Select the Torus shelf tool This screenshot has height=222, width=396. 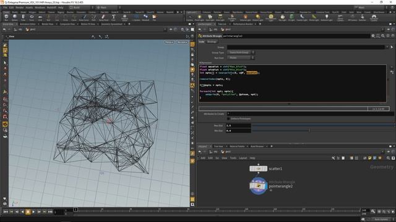[x=32, y=17]
